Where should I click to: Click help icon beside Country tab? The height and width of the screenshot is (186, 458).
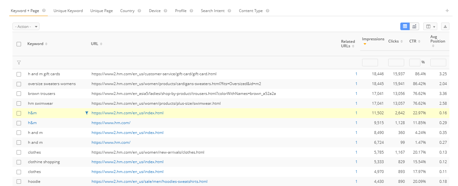click(139, 11)
